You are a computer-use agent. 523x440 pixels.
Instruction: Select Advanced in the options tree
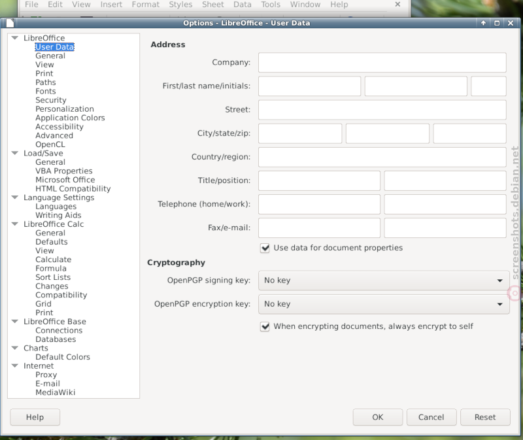pos(54,135)
